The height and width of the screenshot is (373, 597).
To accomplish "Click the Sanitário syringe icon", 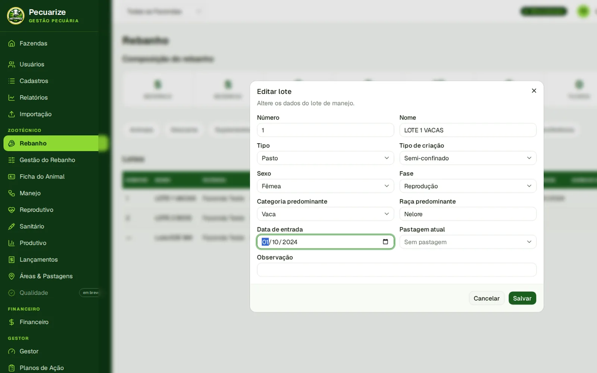I will [12, 226].
